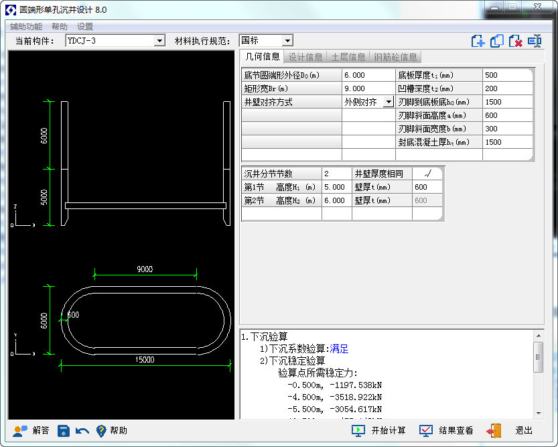Click the -4.500m, -3518.922kN line
Viewport: 558px width, 447px height.
(334, 397)
